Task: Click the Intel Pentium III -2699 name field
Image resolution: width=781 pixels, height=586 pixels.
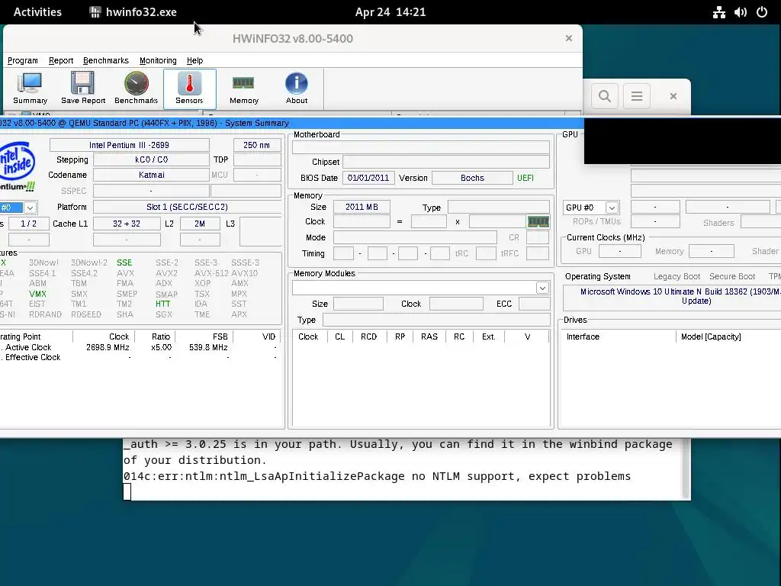Action: [x=130, y=145]
